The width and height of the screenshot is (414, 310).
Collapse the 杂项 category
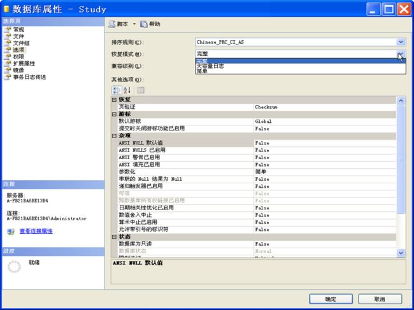pyautogui.click(x=114, y=136)
